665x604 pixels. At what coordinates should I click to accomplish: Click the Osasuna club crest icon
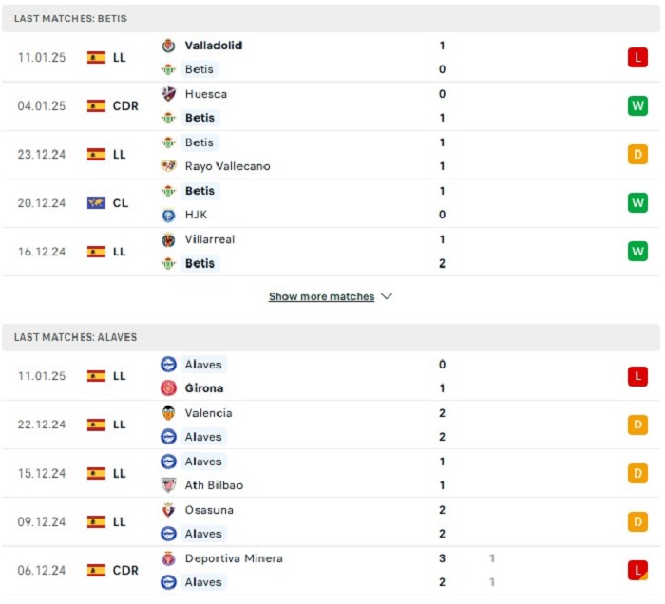click(x=168, y=510)
